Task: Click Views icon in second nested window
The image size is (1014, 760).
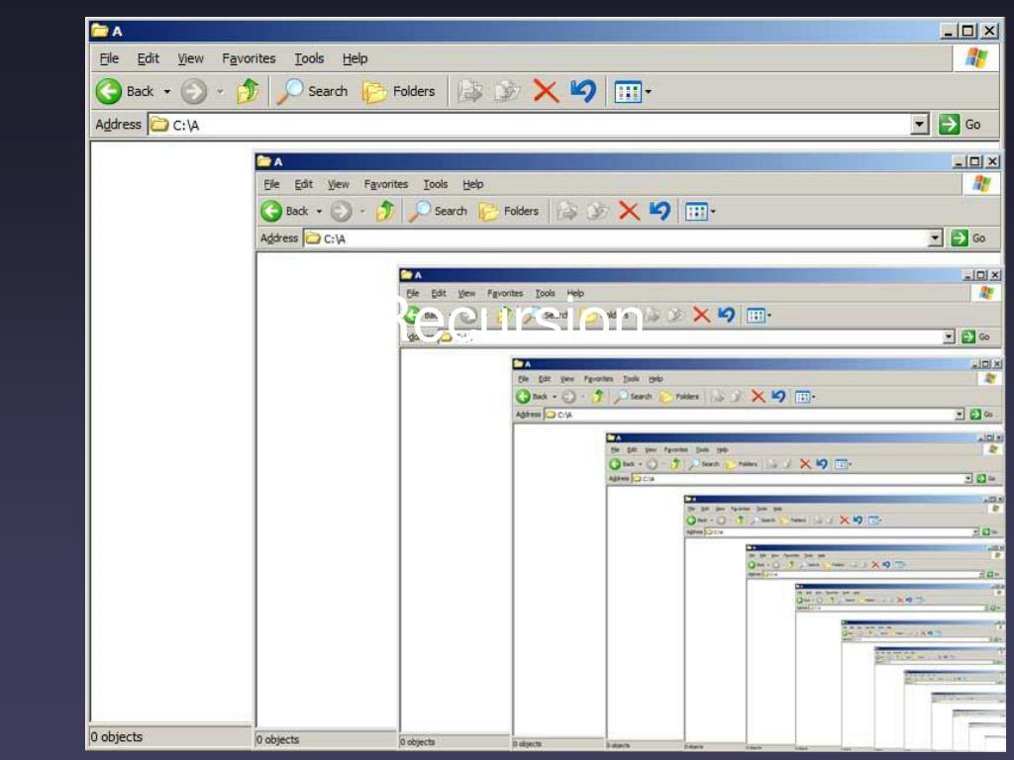Action: point(696,212)
